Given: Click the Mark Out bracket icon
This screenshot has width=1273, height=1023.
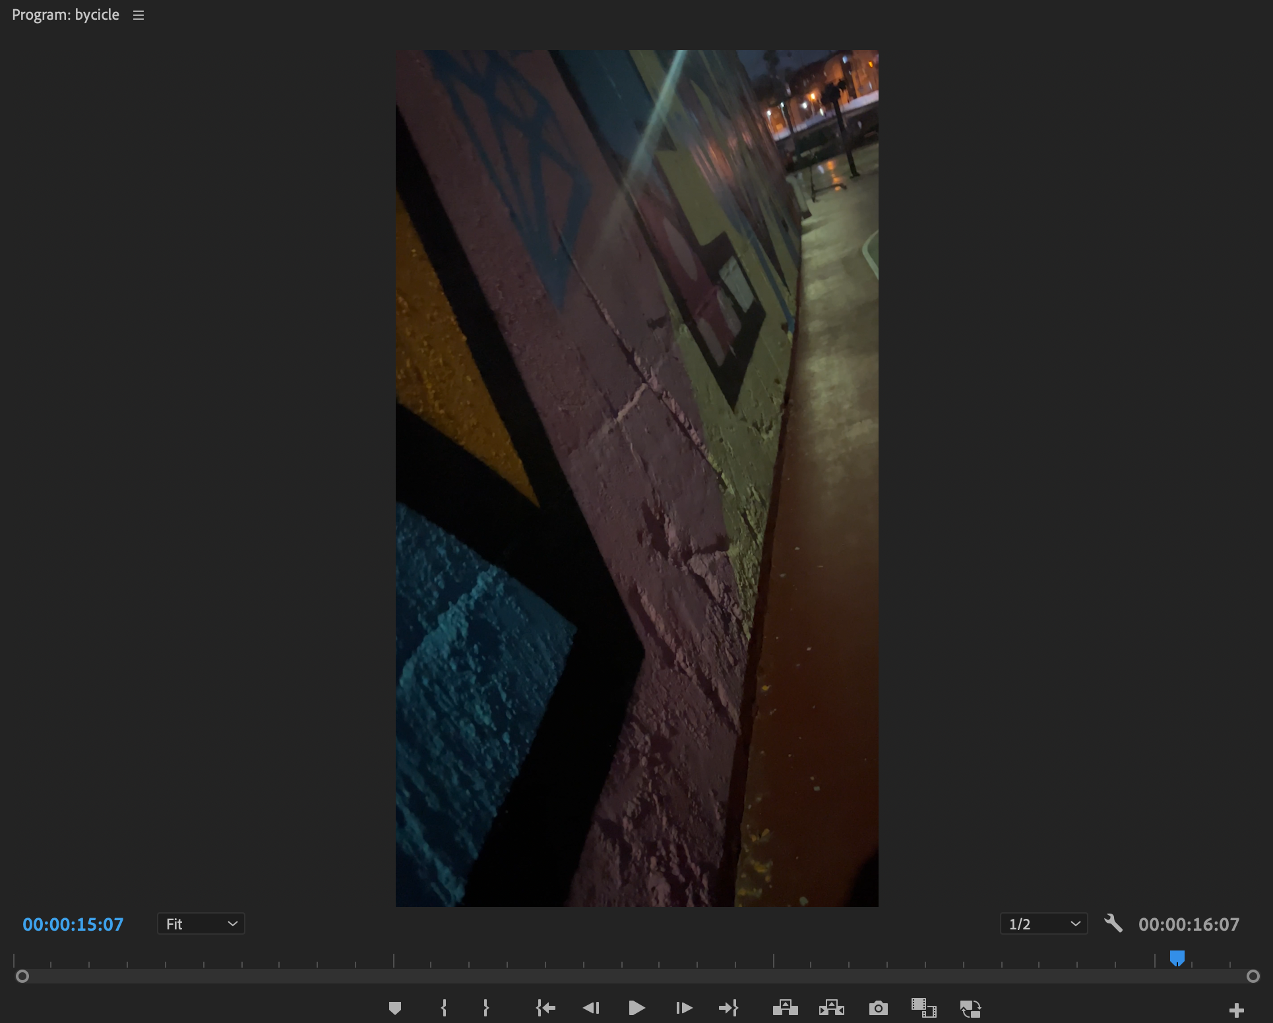Looking at the screenshot, I should (486, 1008).
